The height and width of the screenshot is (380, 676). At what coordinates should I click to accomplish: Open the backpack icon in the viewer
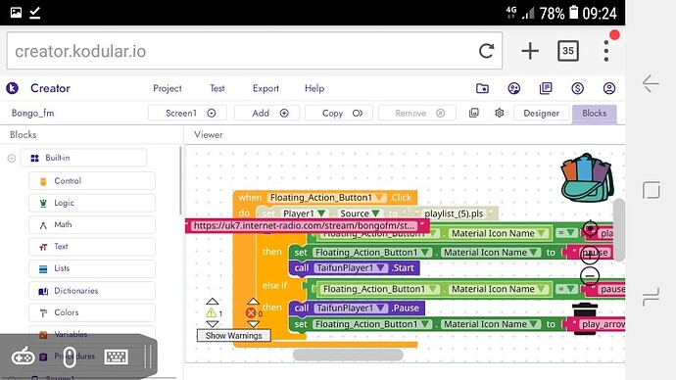coord(587,178)
